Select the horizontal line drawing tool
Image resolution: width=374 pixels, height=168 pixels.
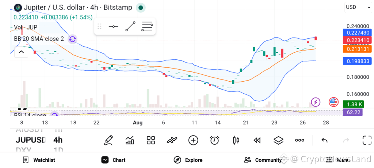click(114, 26)
